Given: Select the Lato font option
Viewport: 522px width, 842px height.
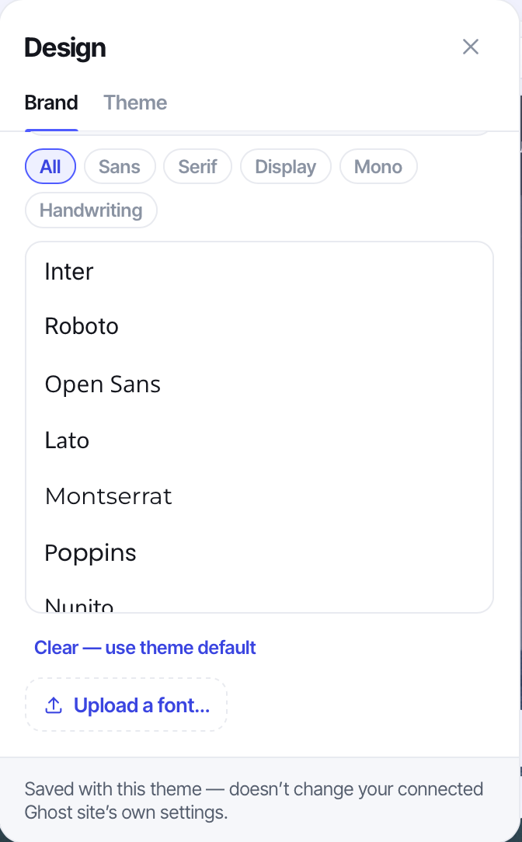Looking at the screenshot, I should [x=259, y=440].
